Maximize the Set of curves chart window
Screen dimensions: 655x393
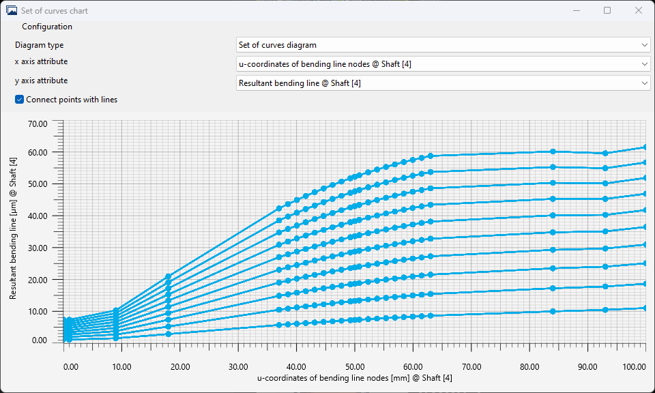click(x=607, y=10)
